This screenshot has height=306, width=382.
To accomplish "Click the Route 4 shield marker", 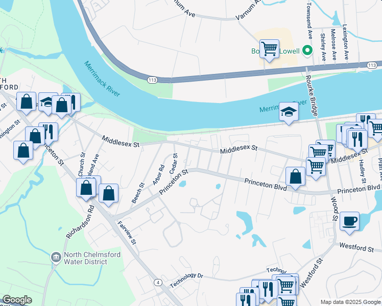I will [158, 283].
